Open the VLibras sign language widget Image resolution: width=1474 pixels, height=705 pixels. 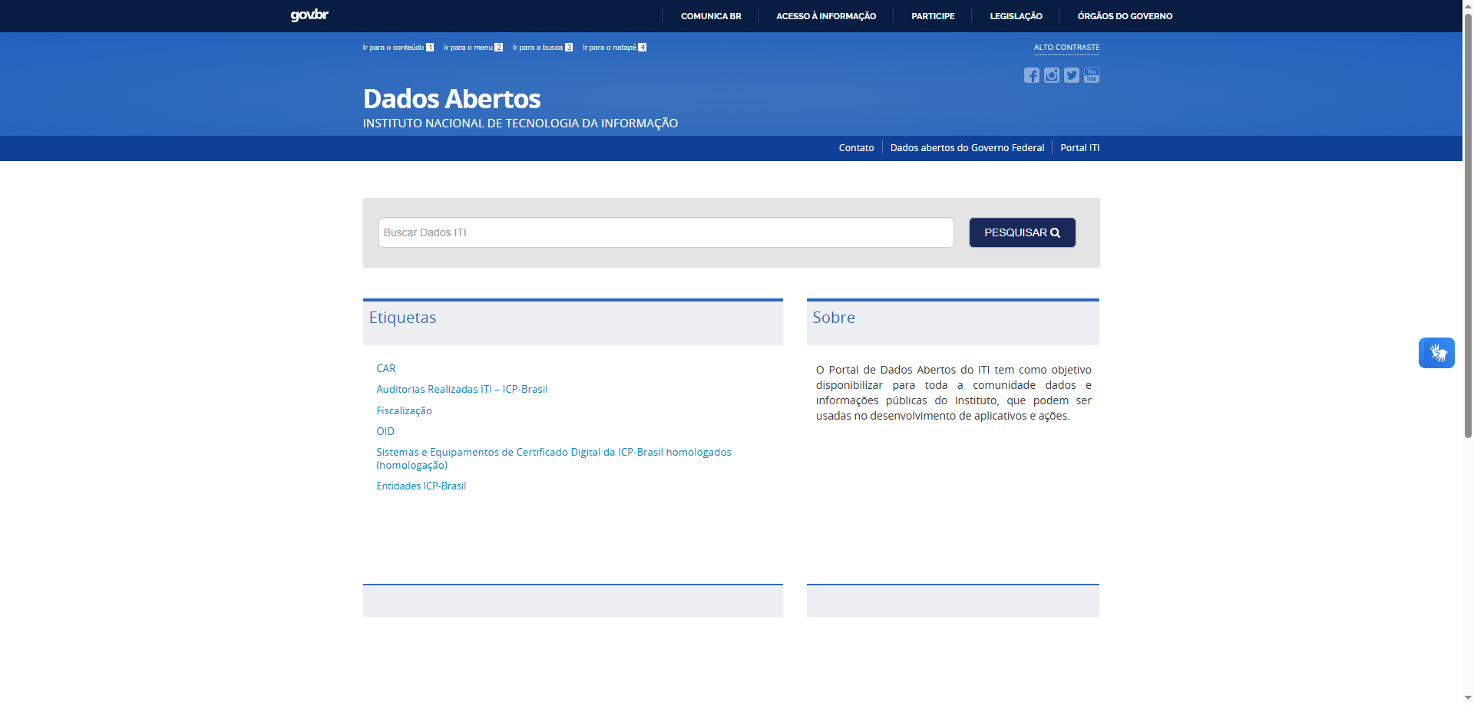(x=1436, y=353)
